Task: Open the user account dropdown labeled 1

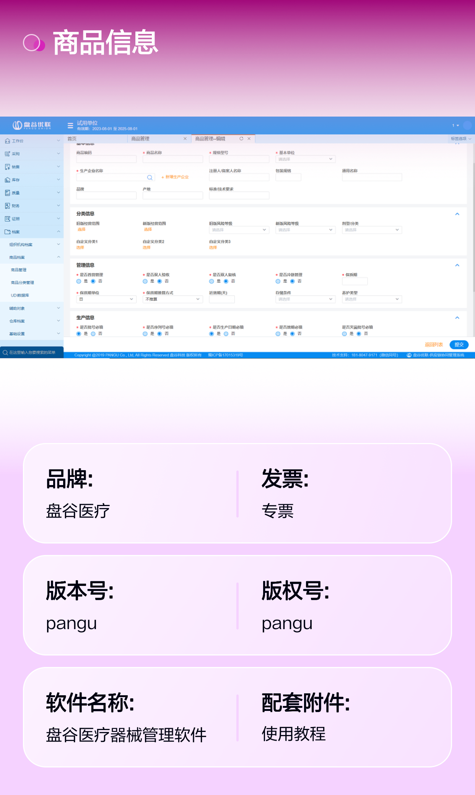Action: [x=455, y=125]
